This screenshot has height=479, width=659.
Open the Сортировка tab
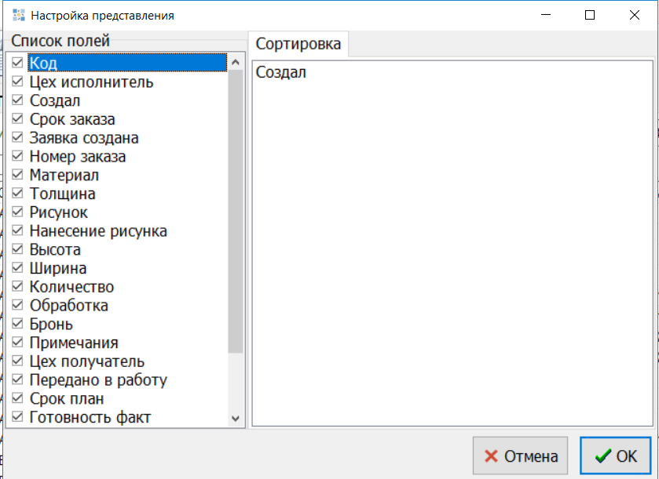tap(298, 44)
